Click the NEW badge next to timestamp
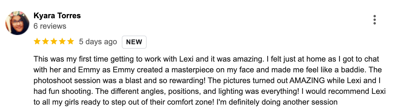 click(x=134, y=42)
